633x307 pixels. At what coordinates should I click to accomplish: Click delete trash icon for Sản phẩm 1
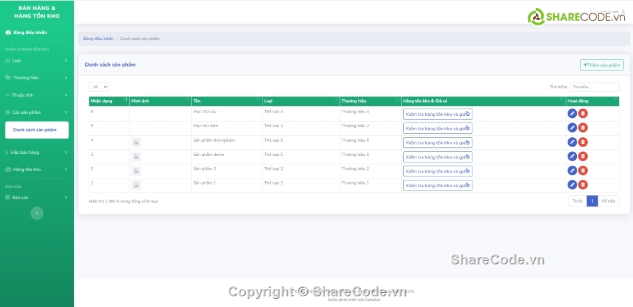pyautogui.click(x=583, y=185)
